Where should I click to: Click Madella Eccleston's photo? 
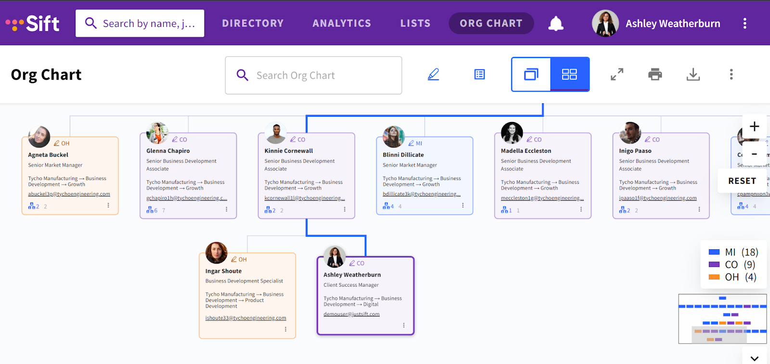pos(512,133)
